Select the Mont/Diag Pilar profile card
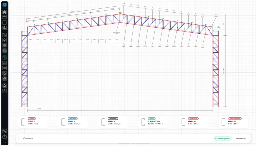The image size is (256, 146). (x=233, y=122)
